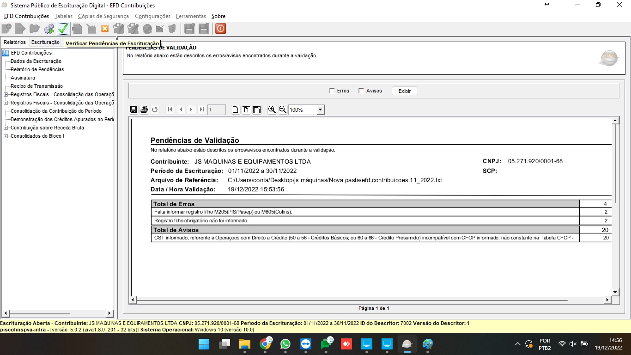Open WhatsApp from the taskbar
The image size is (631, 355).
(x=285, y=344)
